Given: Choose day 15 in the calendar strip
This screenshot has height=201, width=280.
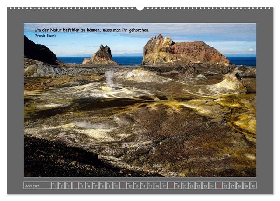Looking at the screenshot, I should coord(150,186).
